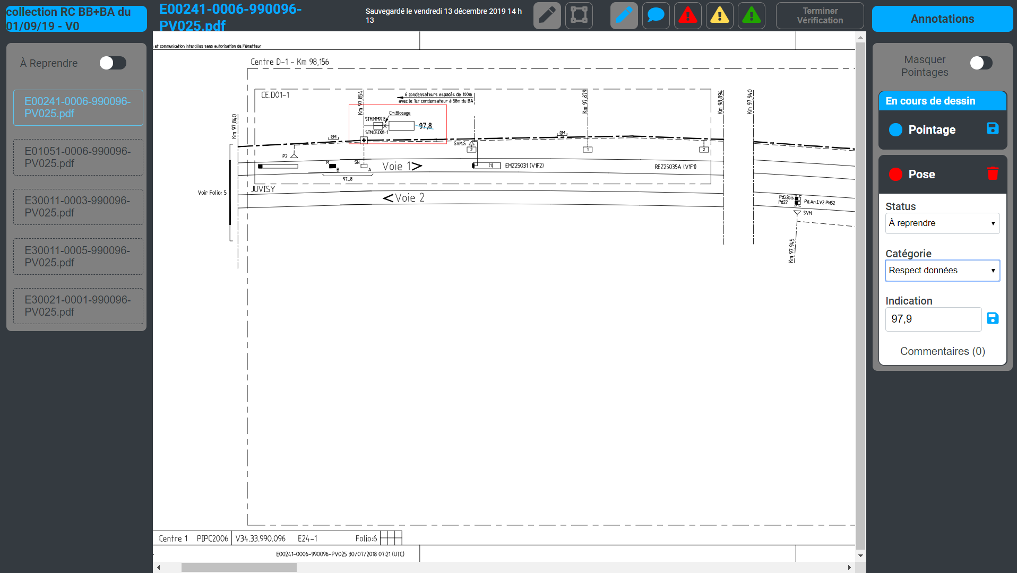
Task: Enable Masquer Pointages
Action: tap(981, 63)
